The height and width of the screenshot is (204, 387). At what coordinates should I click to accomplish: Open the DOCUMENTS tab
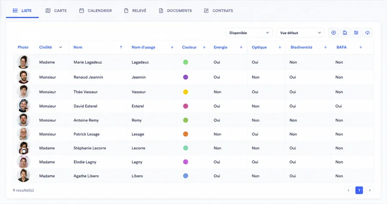pos(175,11)
